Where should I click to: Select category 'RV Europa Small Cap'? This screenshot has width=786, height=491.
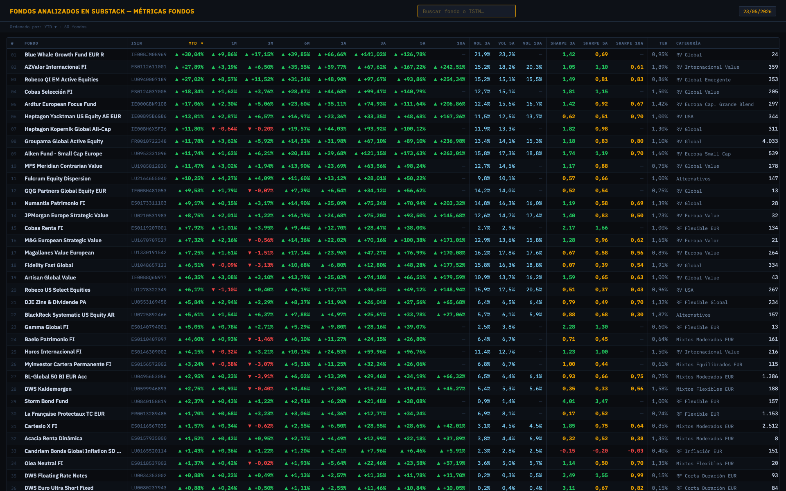point(703,154)
